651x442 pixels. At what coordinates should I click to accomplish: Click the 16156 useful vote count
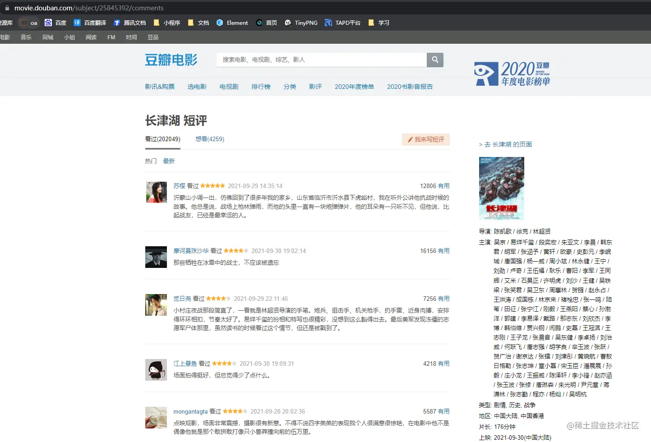point(428,251)
